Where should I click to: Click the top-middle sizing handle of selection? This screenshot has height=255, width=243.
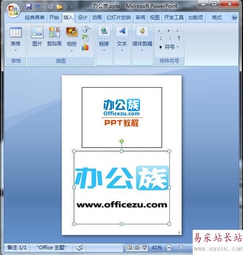click(121, 151)
